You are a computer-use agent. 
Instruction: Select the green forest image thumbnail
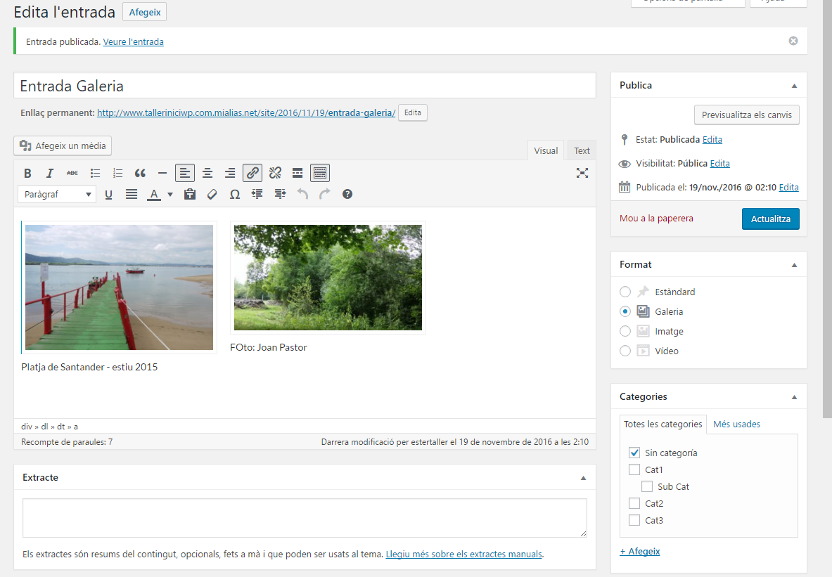pyautogui.click(x=328, y=278)
